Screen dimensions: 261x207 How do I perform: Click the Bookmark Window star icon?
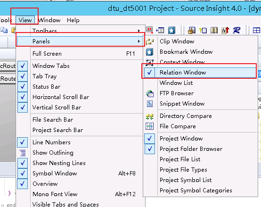149,52
